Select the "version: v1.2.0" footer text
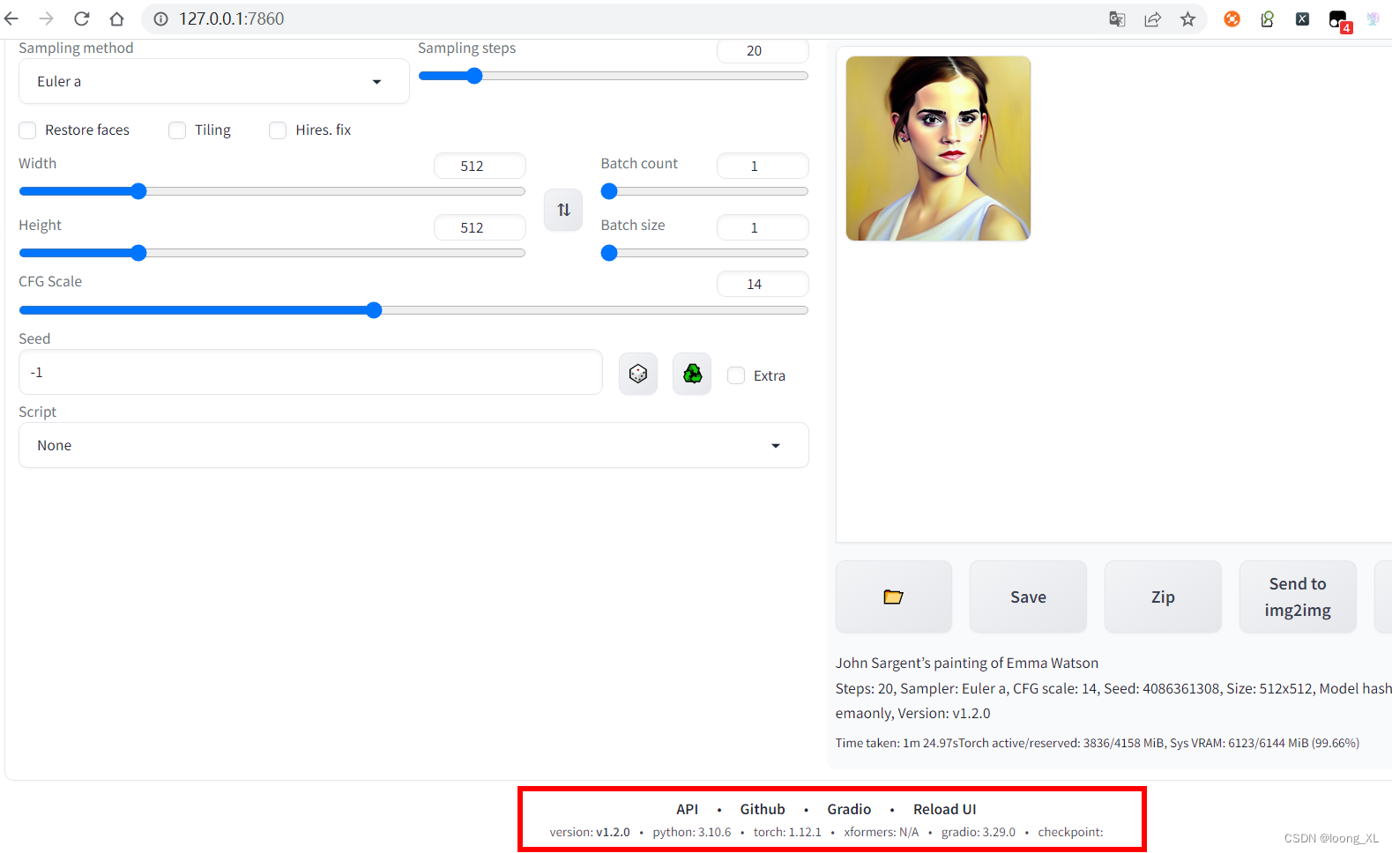The image size is (1392, 853). coord(590,832)
